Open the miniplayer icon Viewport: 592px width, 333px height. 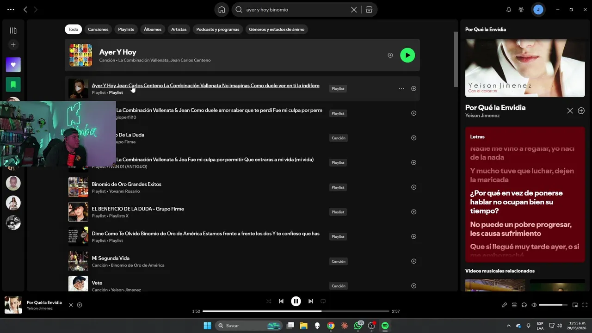coord(575,305)
